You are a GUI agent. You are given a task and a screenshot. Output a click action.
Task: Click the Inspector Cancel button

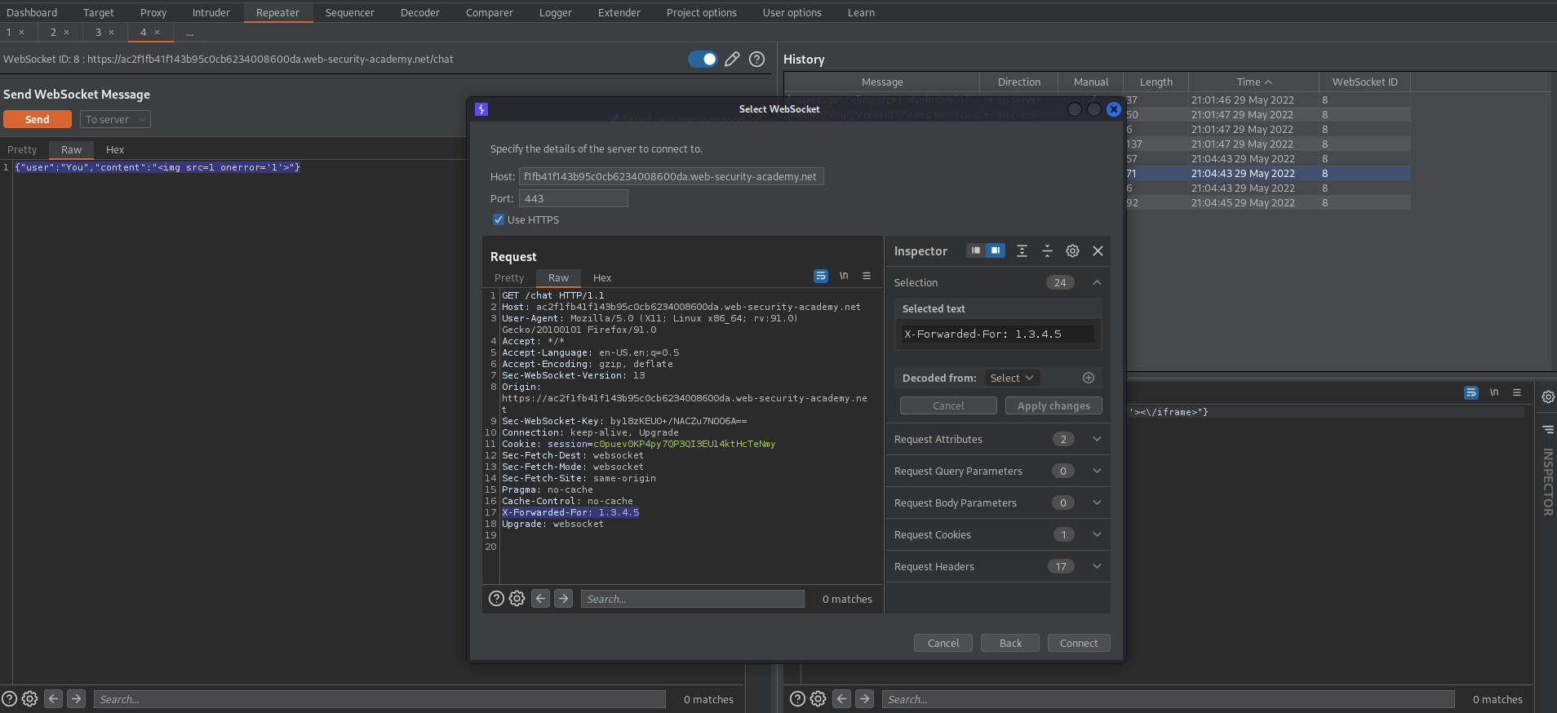pos(948,405)
